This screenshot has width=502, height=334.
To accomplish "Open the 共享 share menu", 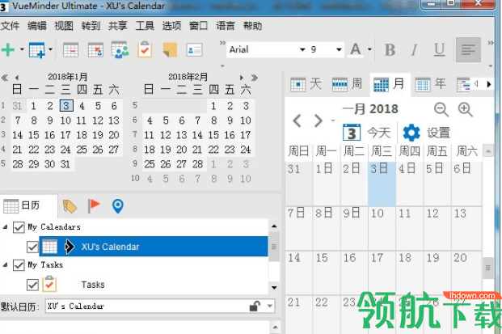I will coord(118,26).
